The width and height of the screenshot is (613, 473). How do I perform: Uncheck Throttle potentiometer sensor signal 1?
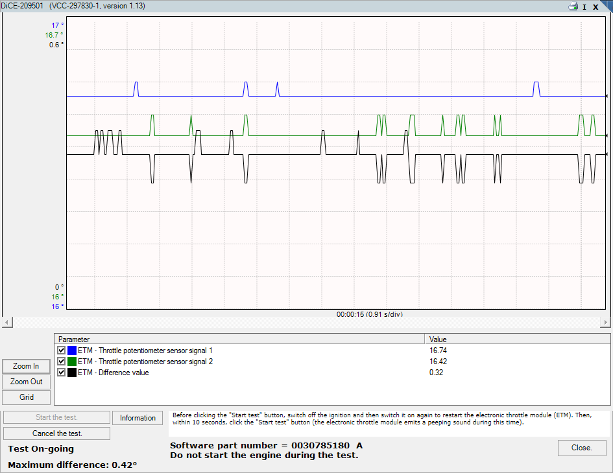point(62,350)
